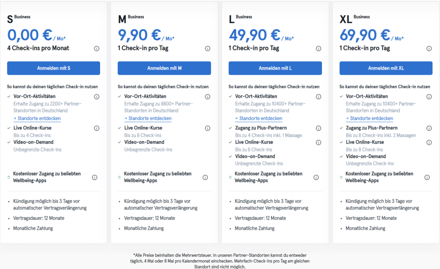Sign up with Anmelden mit M
Screen dimensions: 440x269
164,68
